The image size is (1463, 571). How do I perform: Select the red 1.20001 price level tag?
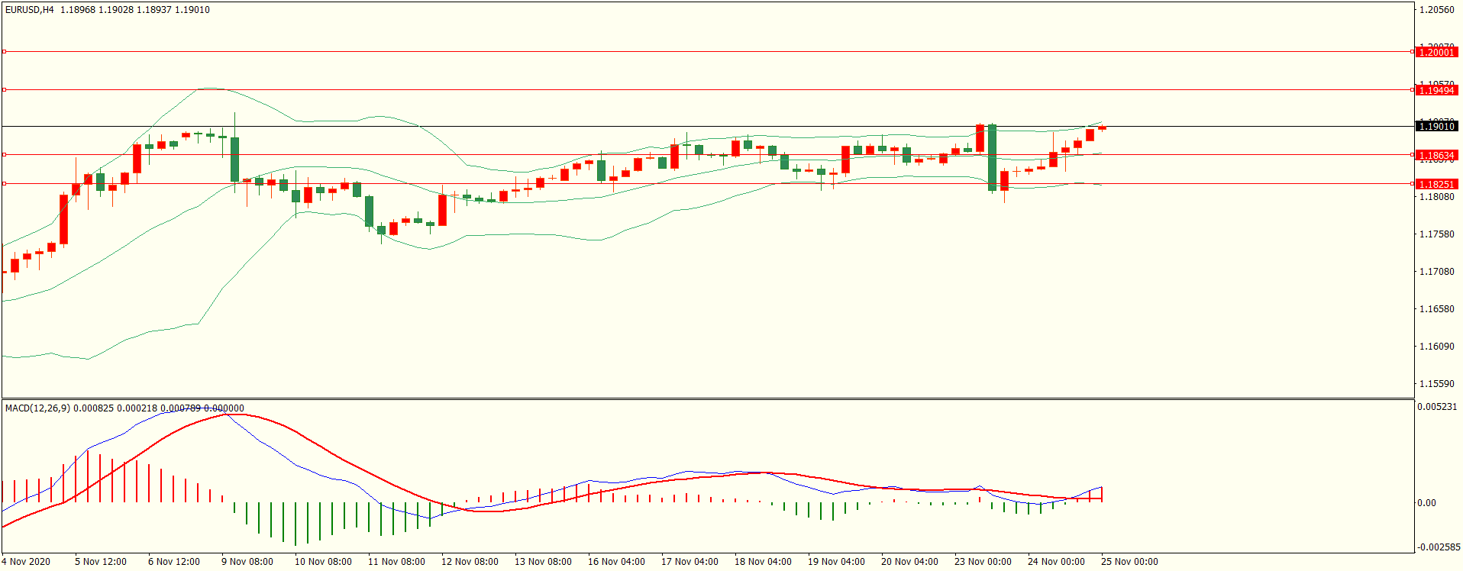point(1436,52)
